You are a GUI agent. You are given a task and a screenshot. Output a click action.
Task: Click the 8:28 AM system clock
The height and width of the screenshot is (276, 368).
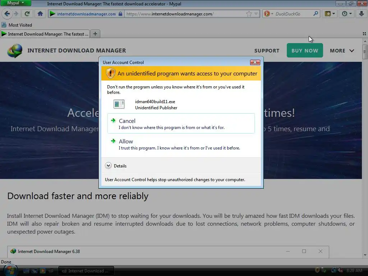coord(354,270)
